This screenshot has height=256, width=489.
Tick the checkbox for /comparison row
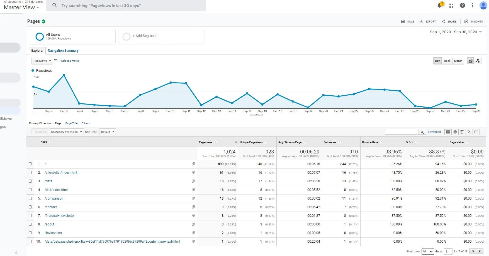30,198
